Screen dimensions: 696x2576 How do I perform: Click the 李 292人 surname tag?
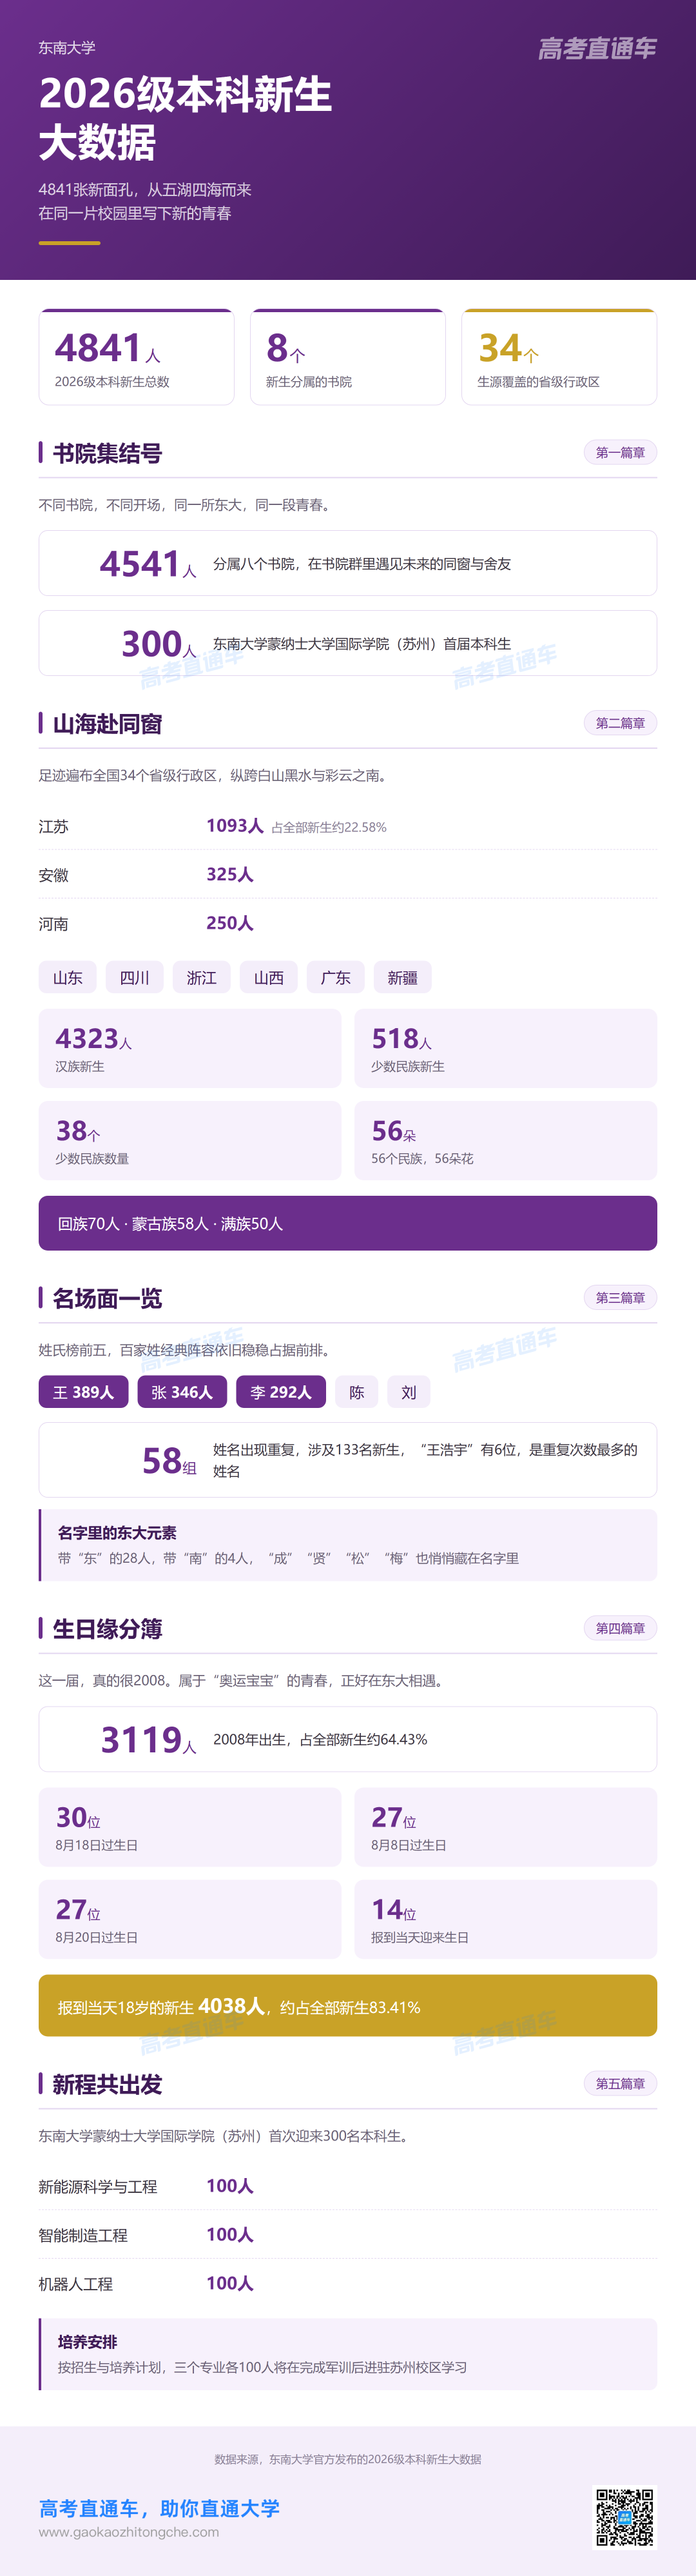tap(280, 1392)
